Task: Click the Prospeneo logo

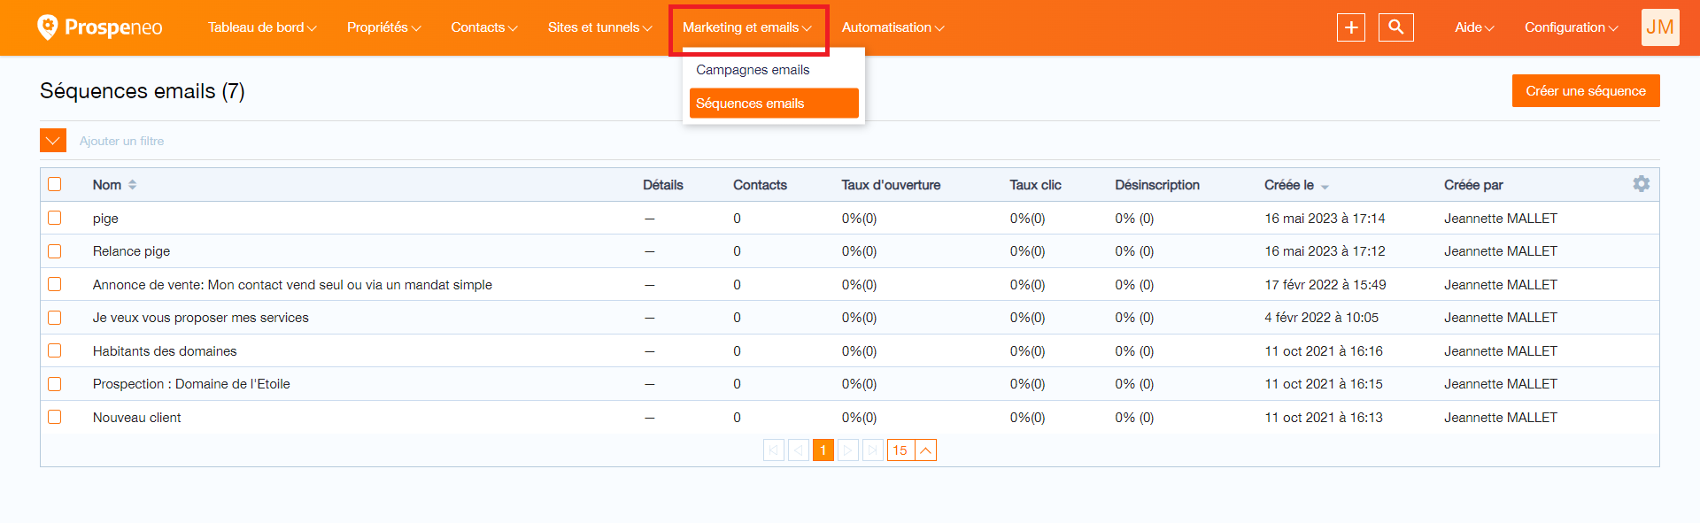Action: (x=99, y=27)
